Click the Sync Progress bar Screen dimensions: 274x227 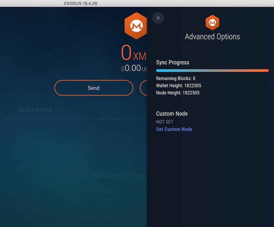212,71
